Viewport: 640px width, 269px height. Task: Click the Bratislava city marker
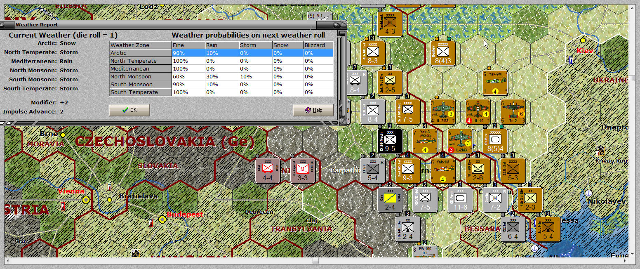pos(109,200)
